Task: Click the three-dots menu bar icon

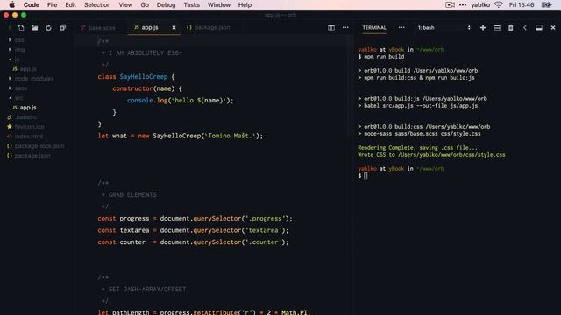Action: point(463,4)
